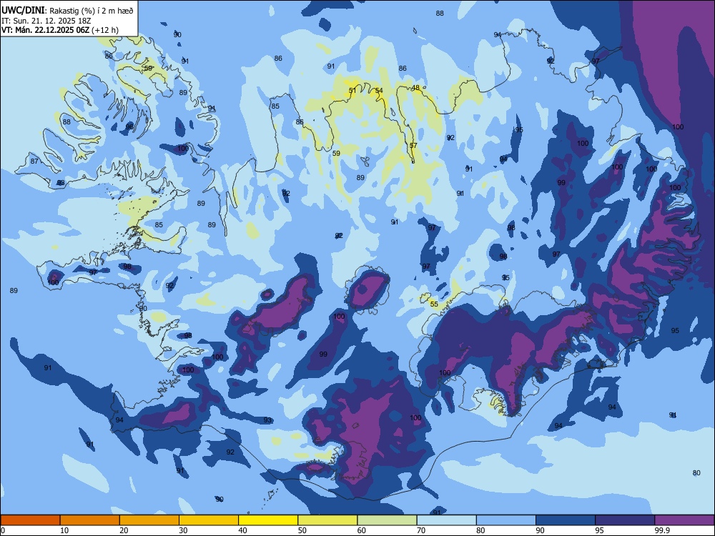Click the bright yellow 40–50 legend swatch
715x536 pixels.
click(x=268, y=520)
